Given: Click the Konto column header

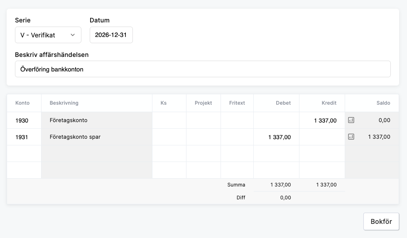Looking at the screenshot, I should click(22, 103).
